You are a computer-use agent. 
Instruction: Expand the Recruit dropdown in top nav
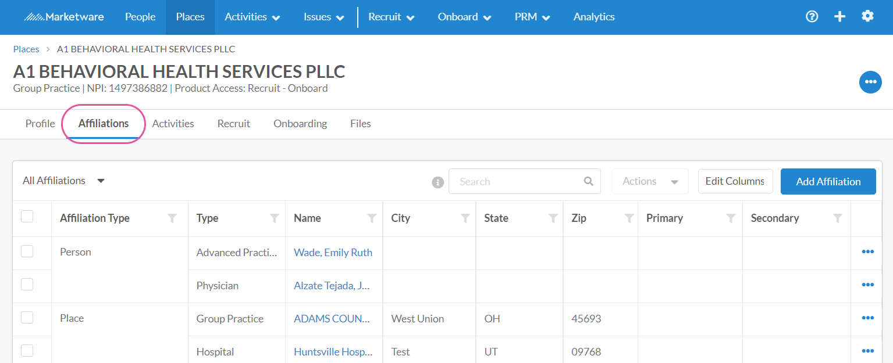(x=392, y=17)
